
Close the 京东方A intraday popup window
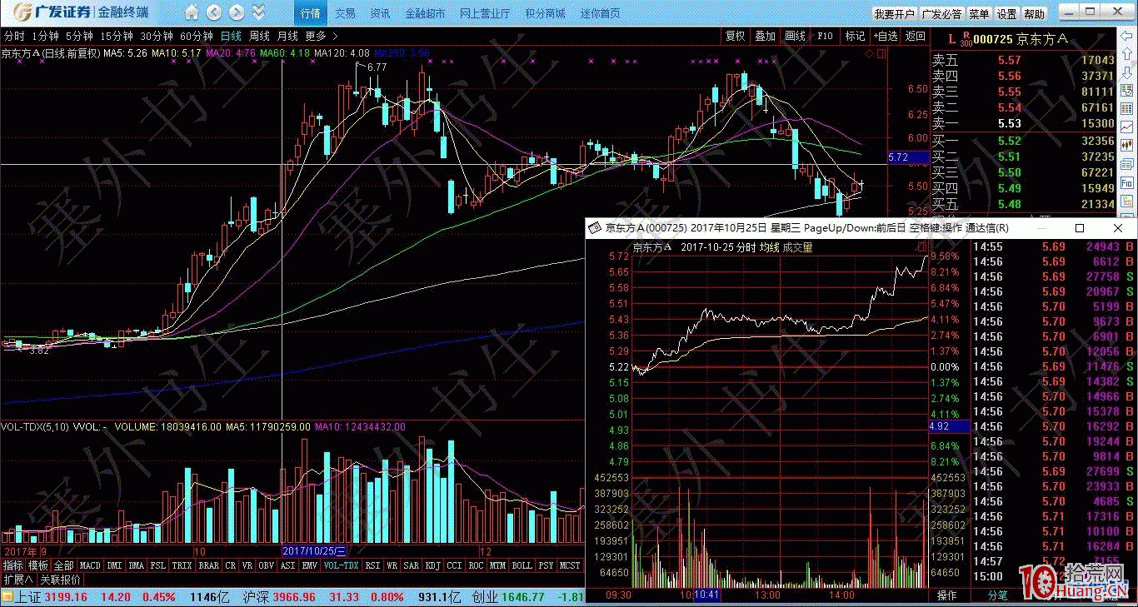1118,228
